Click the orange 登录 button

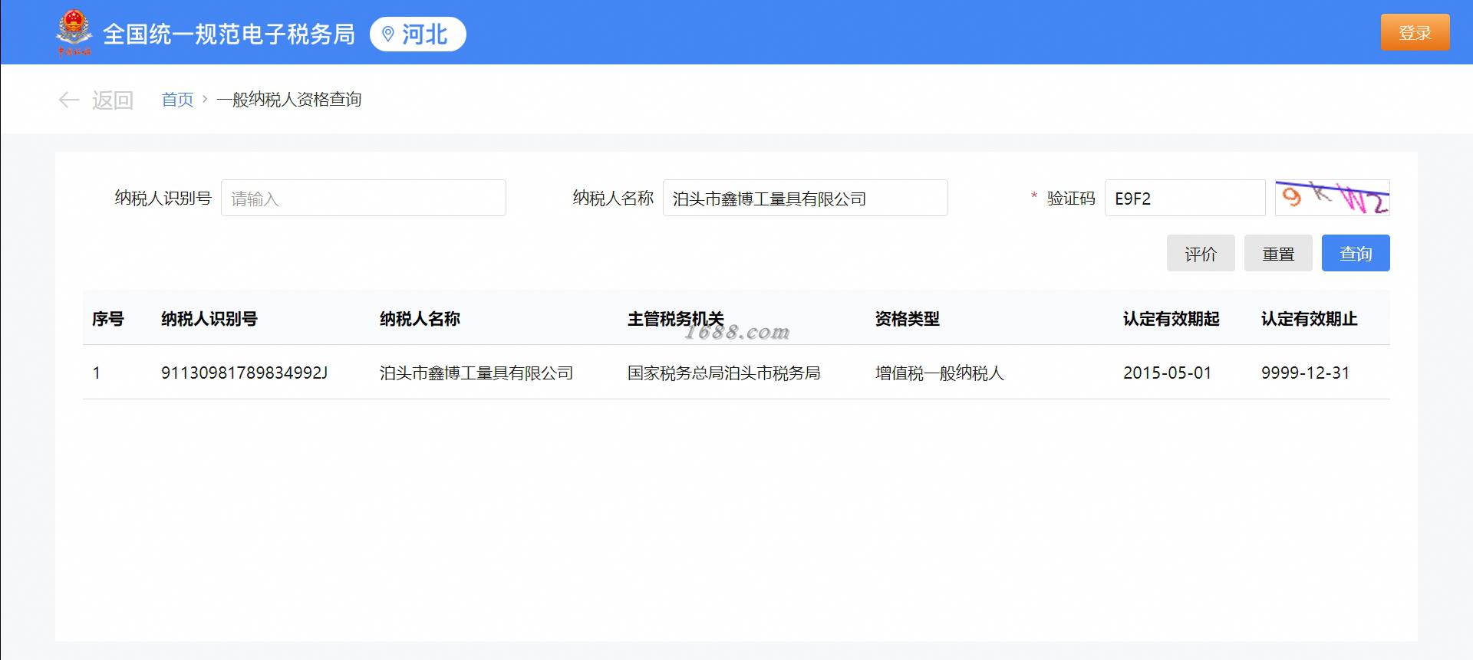[x=1415, y=32]
